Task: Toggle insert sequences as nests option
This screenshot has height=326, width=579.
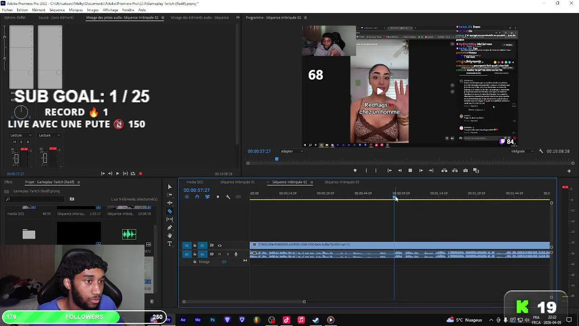Action: [x=187, y=197]
